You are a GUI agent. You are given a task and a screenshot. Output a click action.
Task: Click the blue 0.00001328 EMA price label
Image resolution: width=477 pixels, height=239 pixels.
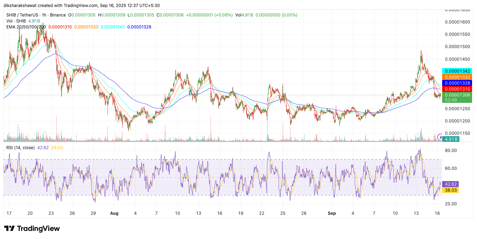coord(456,83)
